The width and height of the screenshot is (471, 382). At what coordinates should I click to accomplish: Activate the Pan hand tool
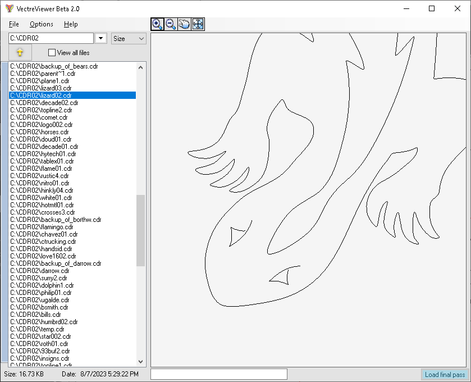(185, 24)
